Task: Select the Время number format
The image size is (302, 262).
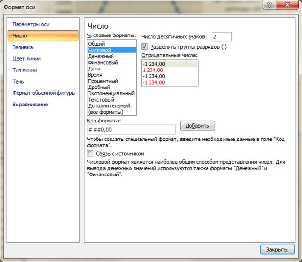Action: click(x=112, y=75)
